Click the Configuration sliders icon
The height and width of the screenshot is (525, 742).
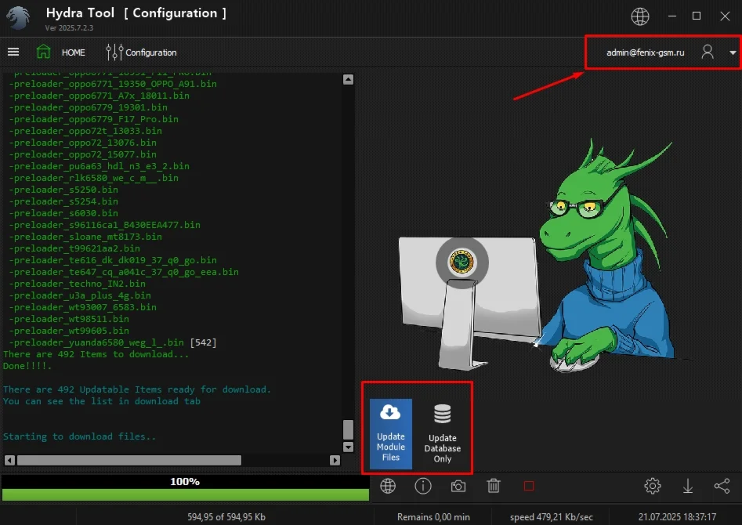[x=114, y=52]
